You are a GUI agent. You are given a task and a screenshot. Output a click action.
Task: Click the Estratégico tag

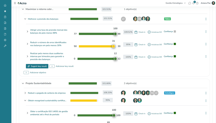[170, 93]
